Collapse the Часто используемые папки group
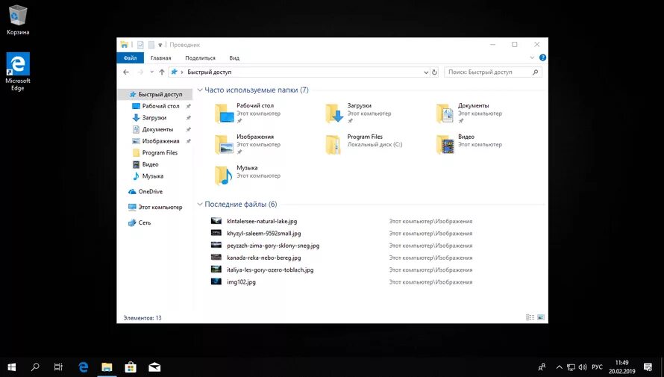 (x=200, y=90)
